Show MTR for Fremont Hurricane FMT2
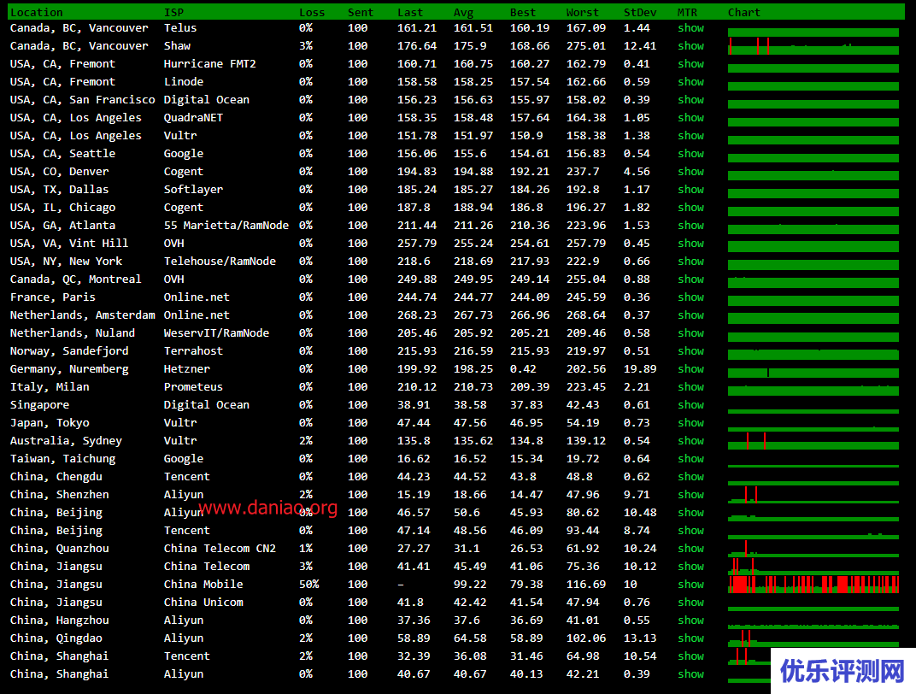The height and width of the screenshot is (694, 916). click(x=690, y=64)
